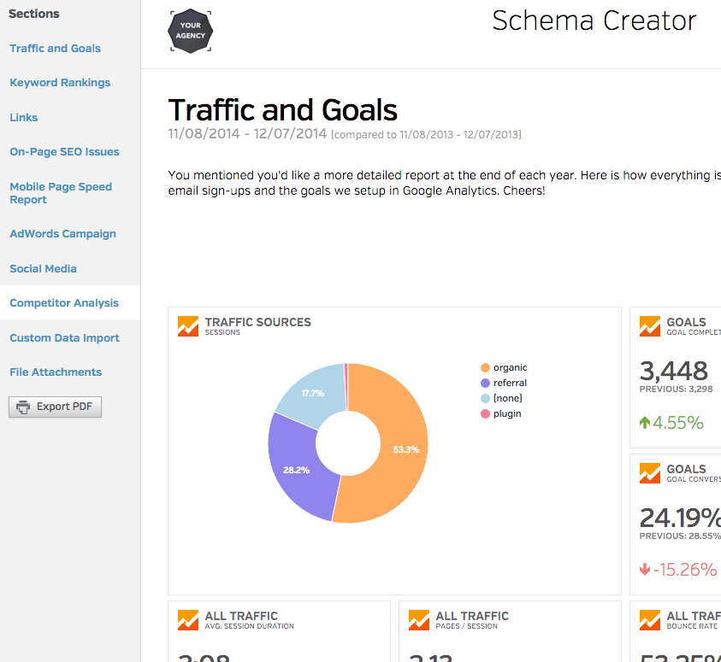Viewport: 721px width, 662px height.
Task: Open the Social Media section
Action: (43, 269)
